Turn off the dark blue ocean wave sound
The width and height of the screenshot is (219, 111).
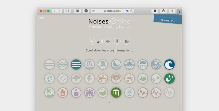pos(169,65)
